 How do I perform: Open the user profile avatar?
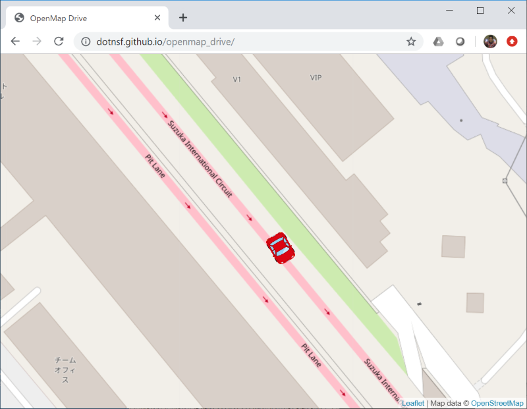point(490,41)
